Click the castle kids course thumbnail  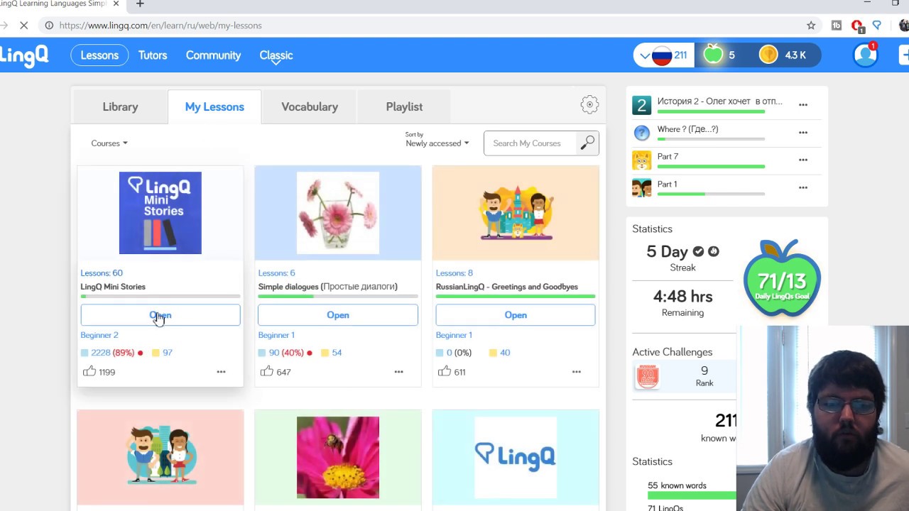click(x=516, y=213)
